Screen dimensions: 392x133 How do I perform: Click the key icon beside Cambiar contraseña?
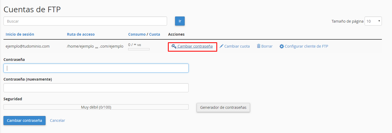click(174, 46)
